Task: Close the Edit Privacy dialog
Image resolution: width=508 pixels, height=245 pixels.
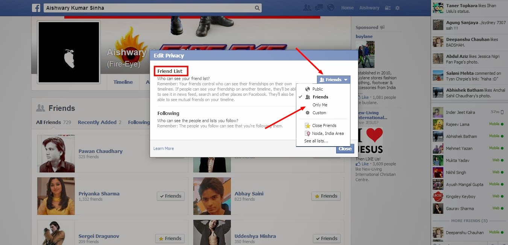Action: coord(345,148)
